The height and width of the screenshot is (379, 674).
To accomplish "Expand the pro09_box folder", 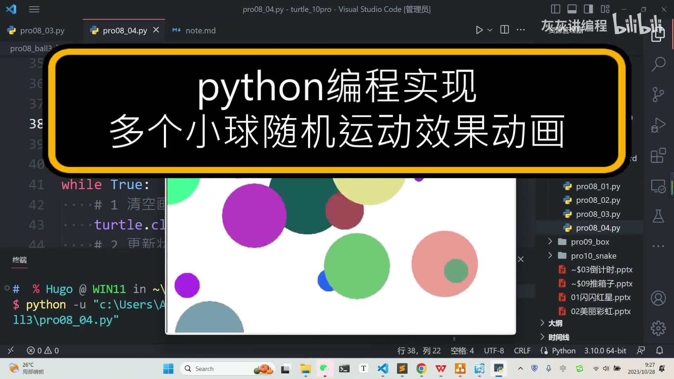I will coord(590,242).
